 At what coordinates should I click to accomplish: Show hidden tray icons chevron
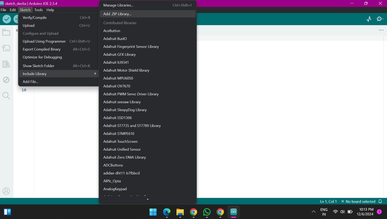pos(313,211)
